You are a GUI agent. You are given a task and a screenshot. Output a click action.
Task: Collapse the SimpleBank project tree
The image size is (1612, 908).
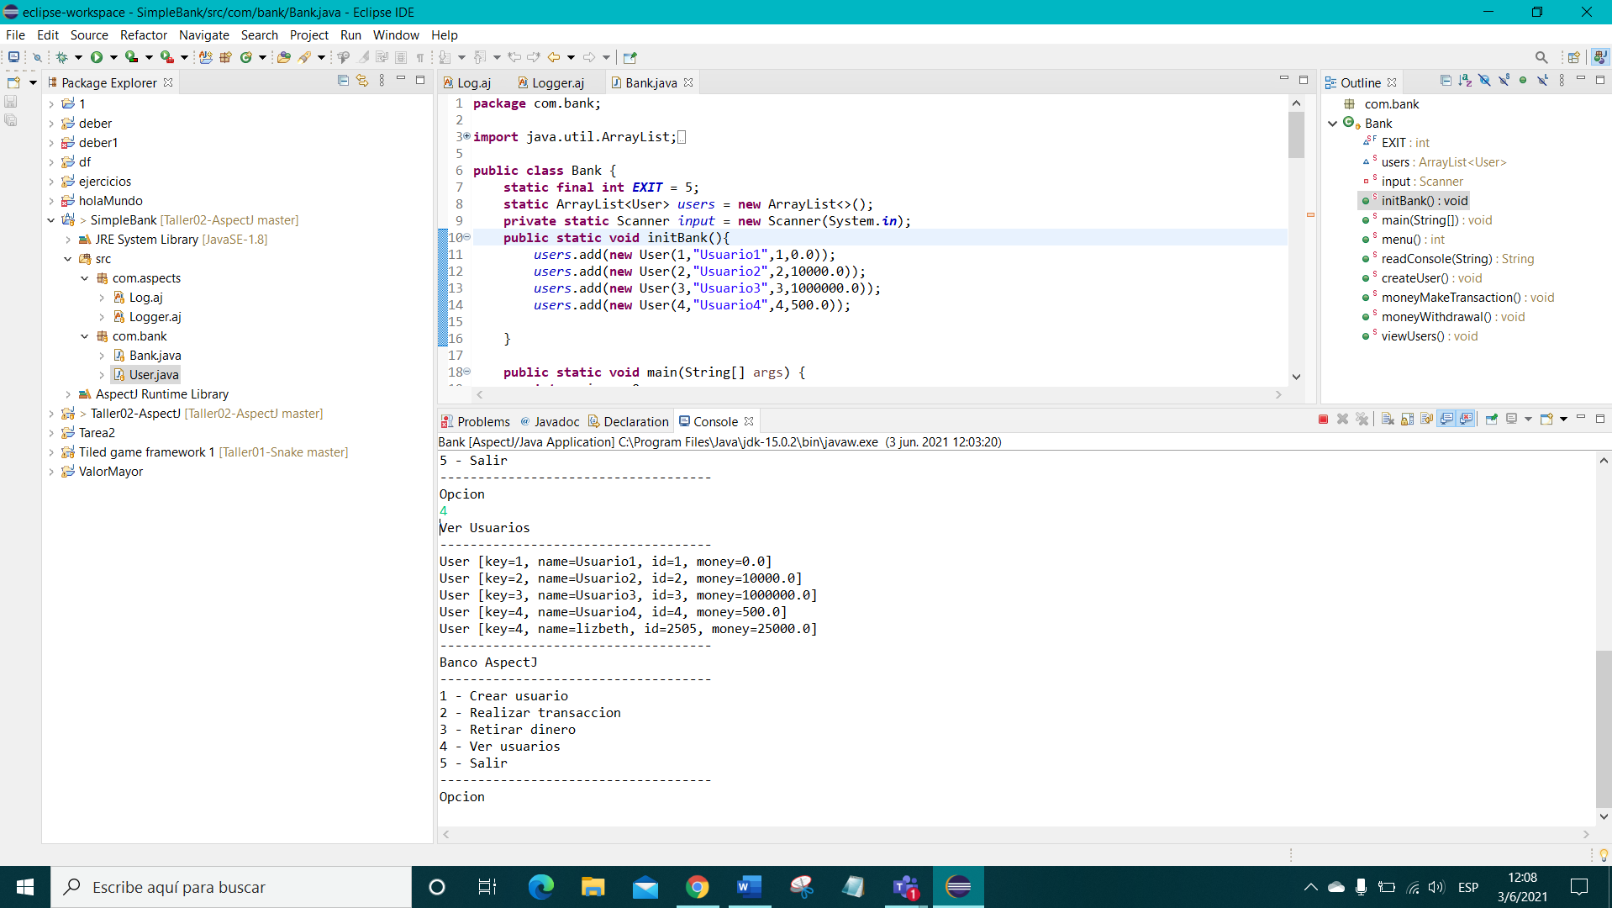coord(50,219)
